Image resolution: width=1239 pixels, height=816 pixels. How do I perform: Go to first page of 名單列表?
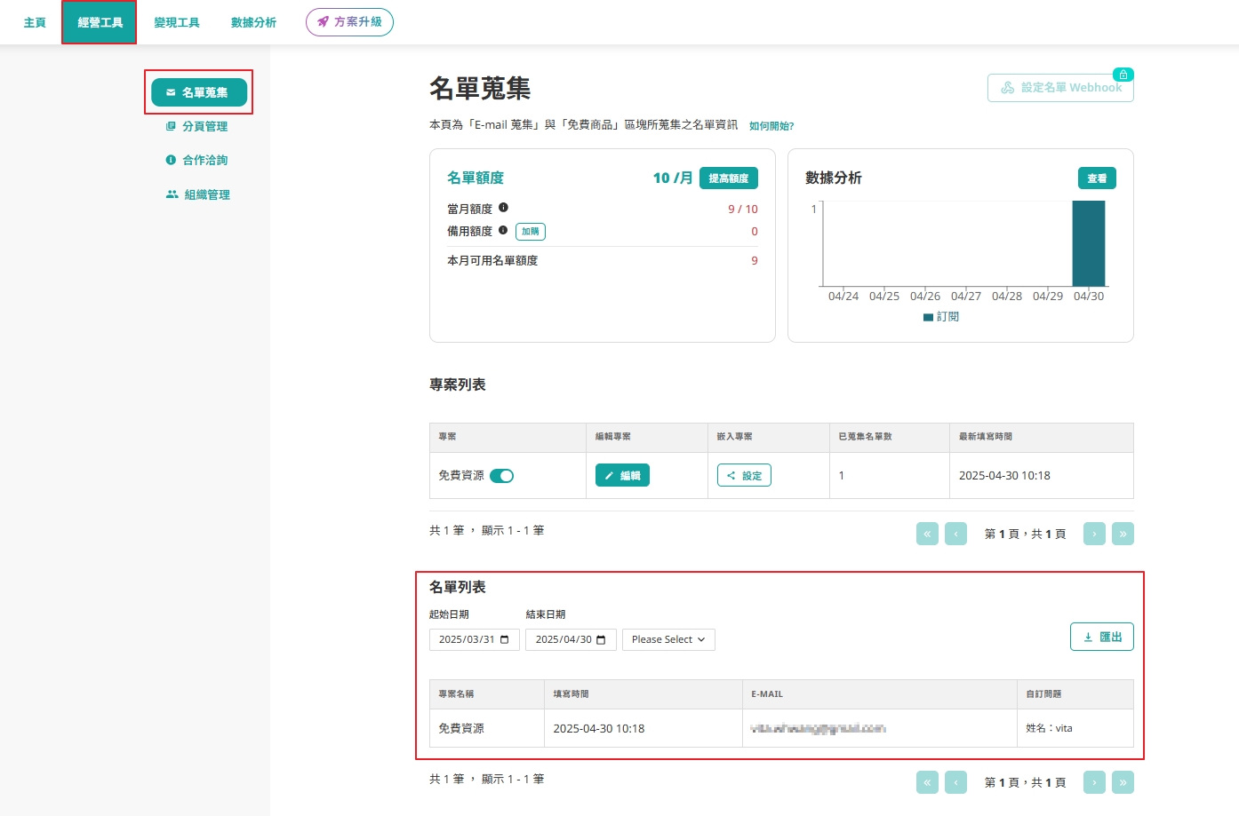click(927, 782)
